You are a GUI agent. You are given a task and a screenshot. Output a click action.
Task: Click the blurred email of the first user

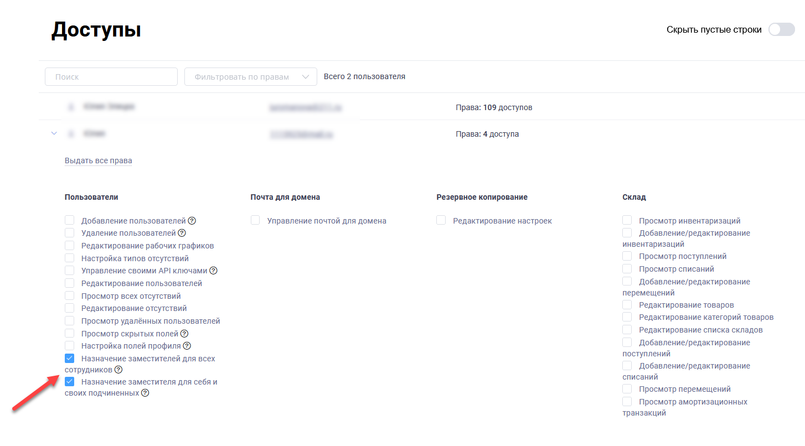coord(305,108)
